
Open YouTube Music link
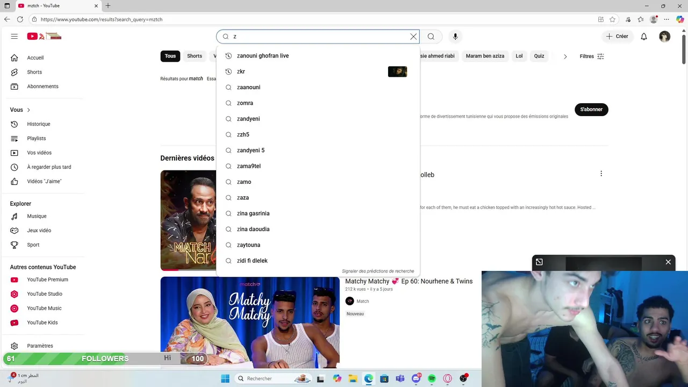[43, 309]
